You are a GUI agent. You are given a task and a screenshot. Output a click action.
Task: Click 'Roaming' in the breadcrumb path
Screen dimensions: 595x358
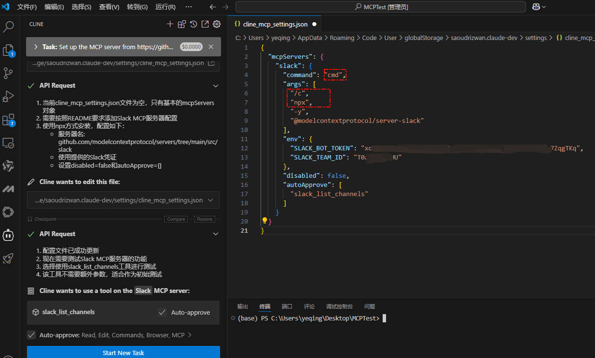(342, 38)
